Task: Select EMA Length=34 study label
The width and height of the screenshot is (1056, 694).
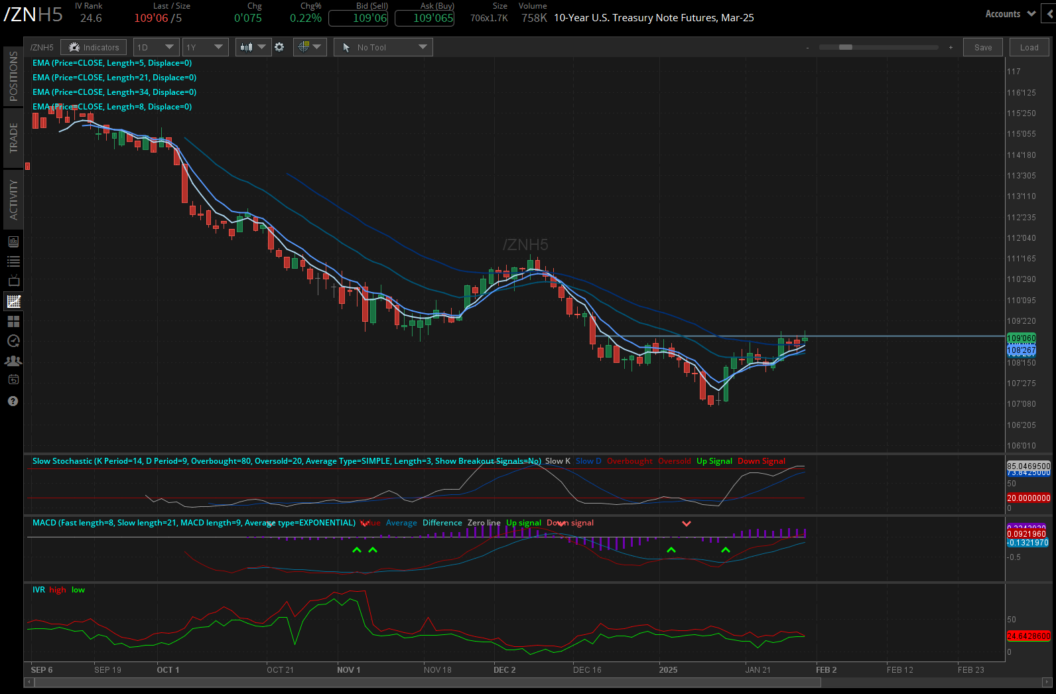Action: [x=115, y=92]
